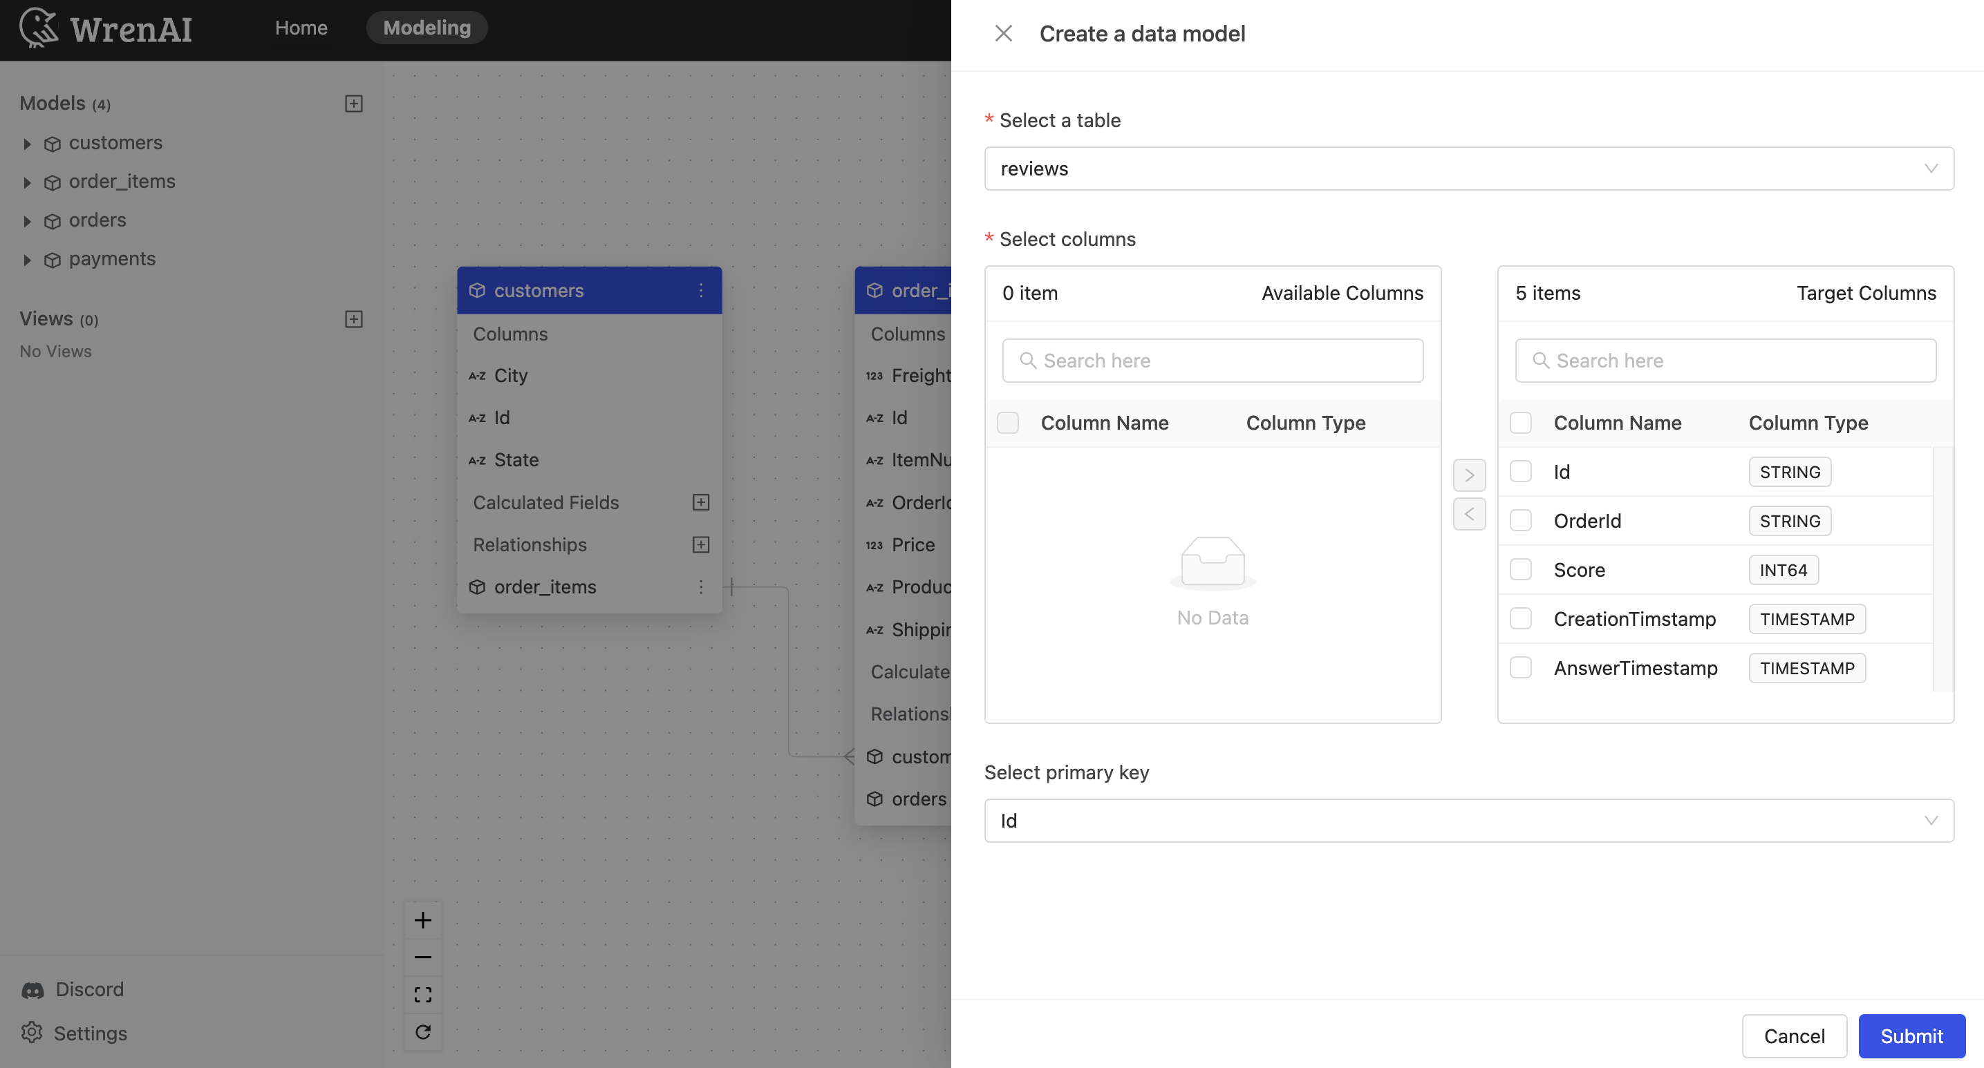Open the Select primary key dropdown

coord(1469,820)
